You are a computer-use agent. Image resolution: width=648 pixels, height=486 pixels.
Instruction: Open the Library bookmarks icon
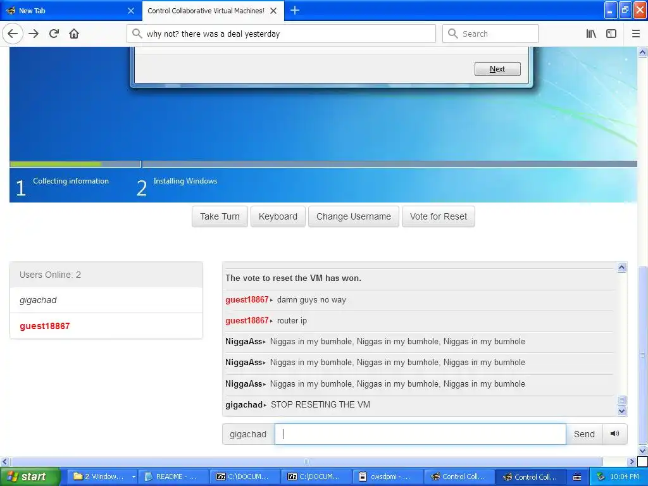591,34
